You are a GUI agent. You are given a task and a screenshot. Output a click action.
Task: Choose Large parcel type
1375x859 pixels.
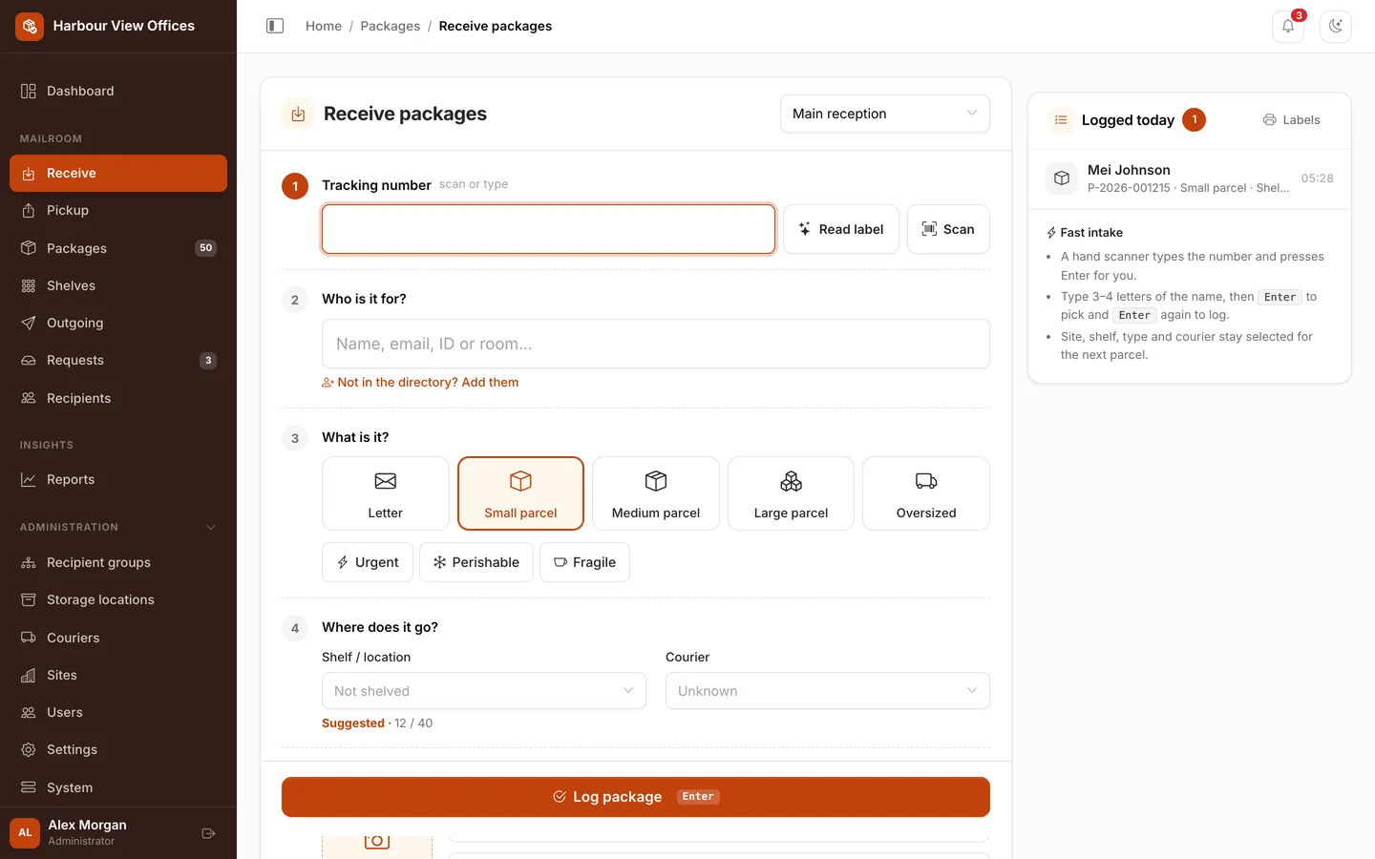pos(791,493)
